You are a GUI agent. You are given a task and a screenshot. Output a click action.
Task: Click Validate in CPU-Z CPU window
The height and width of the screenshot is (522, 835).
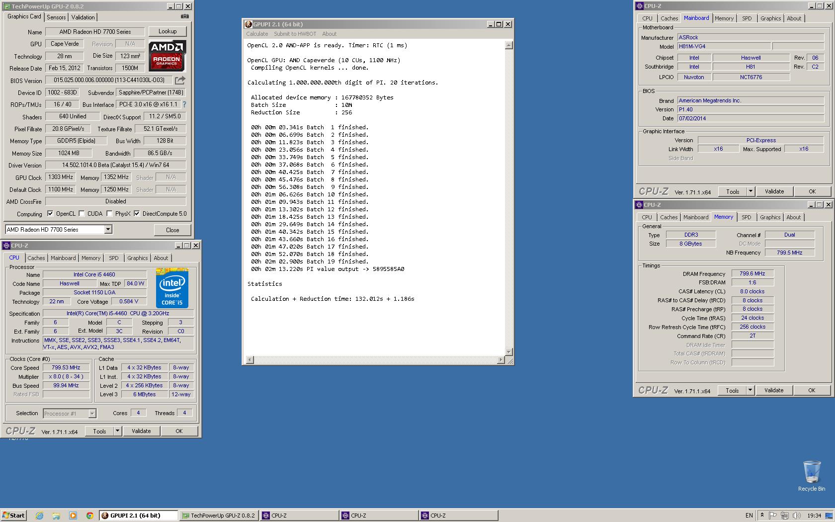141,431
